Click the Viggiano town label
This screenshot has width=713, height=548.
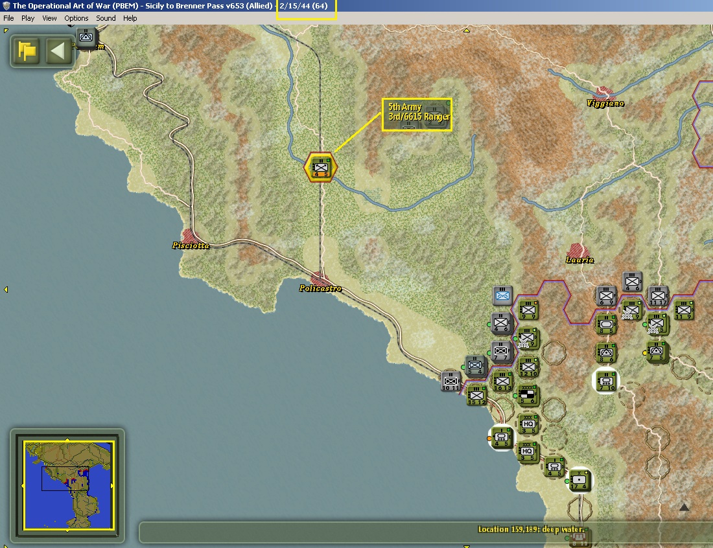[605, 103]
